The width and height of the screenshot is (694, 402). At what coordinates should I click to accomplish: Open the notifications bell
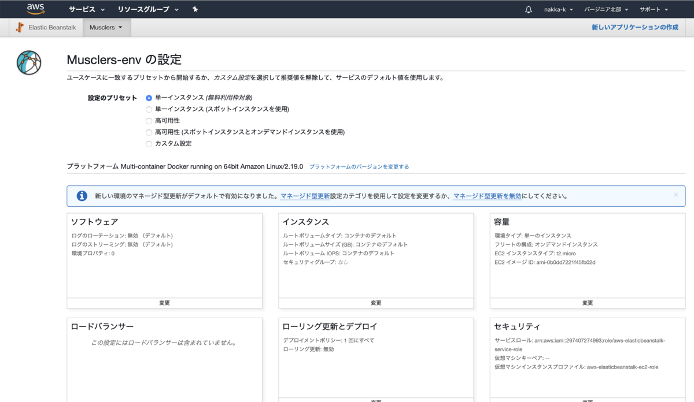pos(529,10)
